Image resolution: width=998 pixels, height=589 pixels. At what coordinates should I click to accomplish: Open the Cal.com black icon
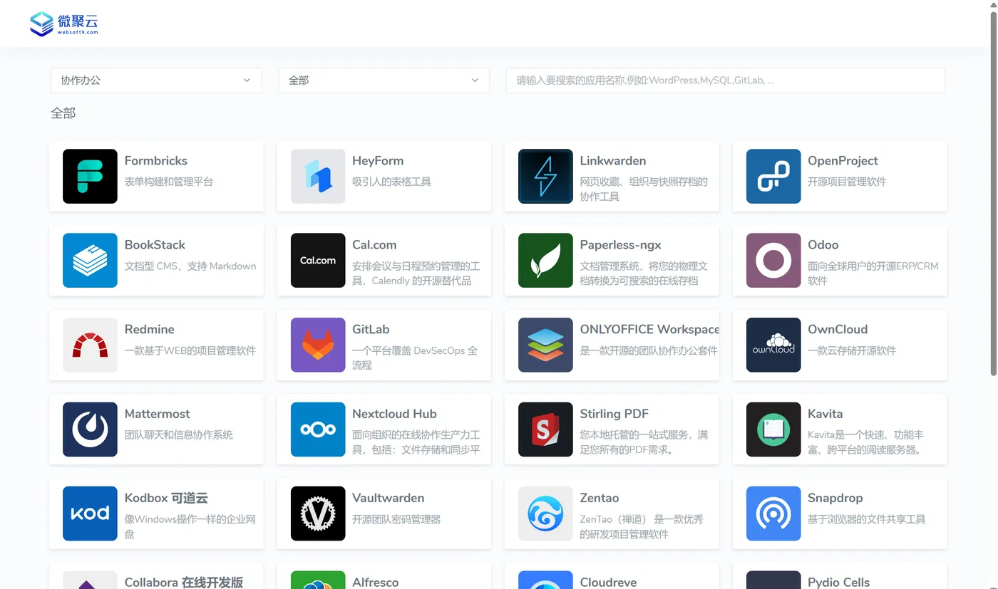pyautogui.click(x=318, y=260)
